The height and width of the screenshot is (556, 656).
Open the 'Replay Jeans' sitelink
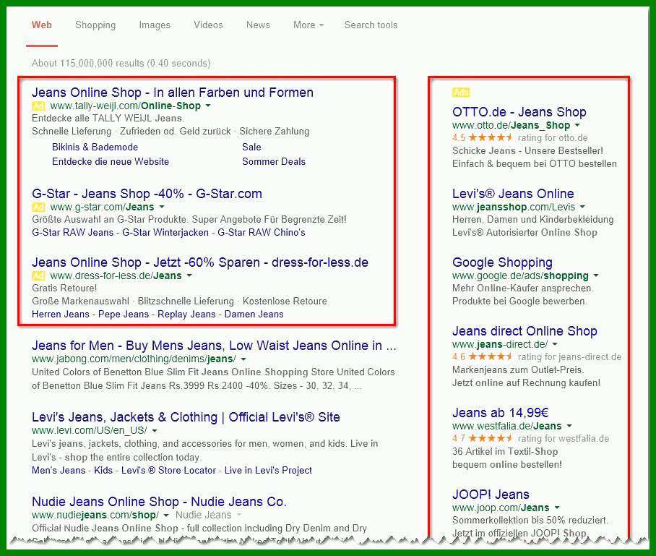tap(186, 314)
